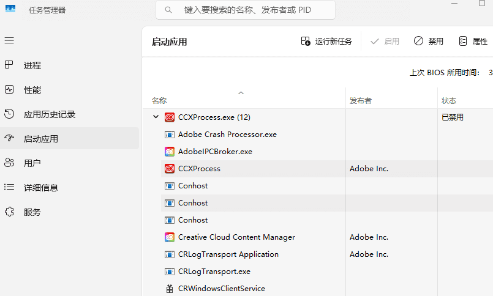
Task: Click the magnifier icon in search box
Action: tap(168, 10)
